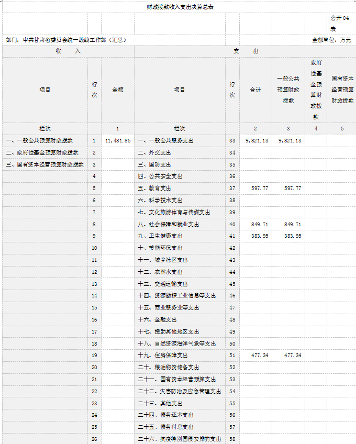The width and height of the screenshot is (356, 444).
Task: Click row number 40
Action: point(232,224)
